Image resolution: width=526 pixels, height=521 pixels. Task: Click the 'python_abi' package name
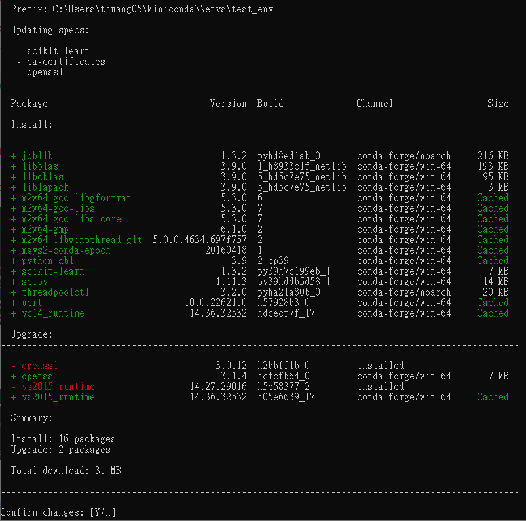click(x=48, y=261)
